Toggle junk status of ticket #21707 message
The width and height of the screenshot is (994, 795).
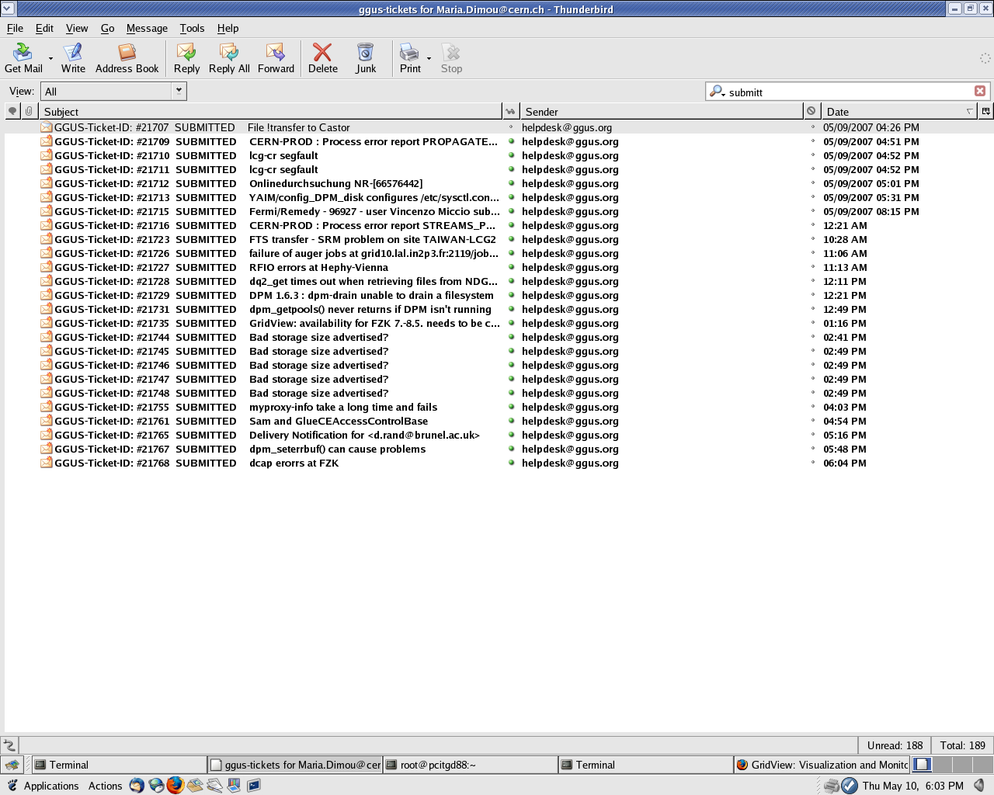tap(813, 127)
